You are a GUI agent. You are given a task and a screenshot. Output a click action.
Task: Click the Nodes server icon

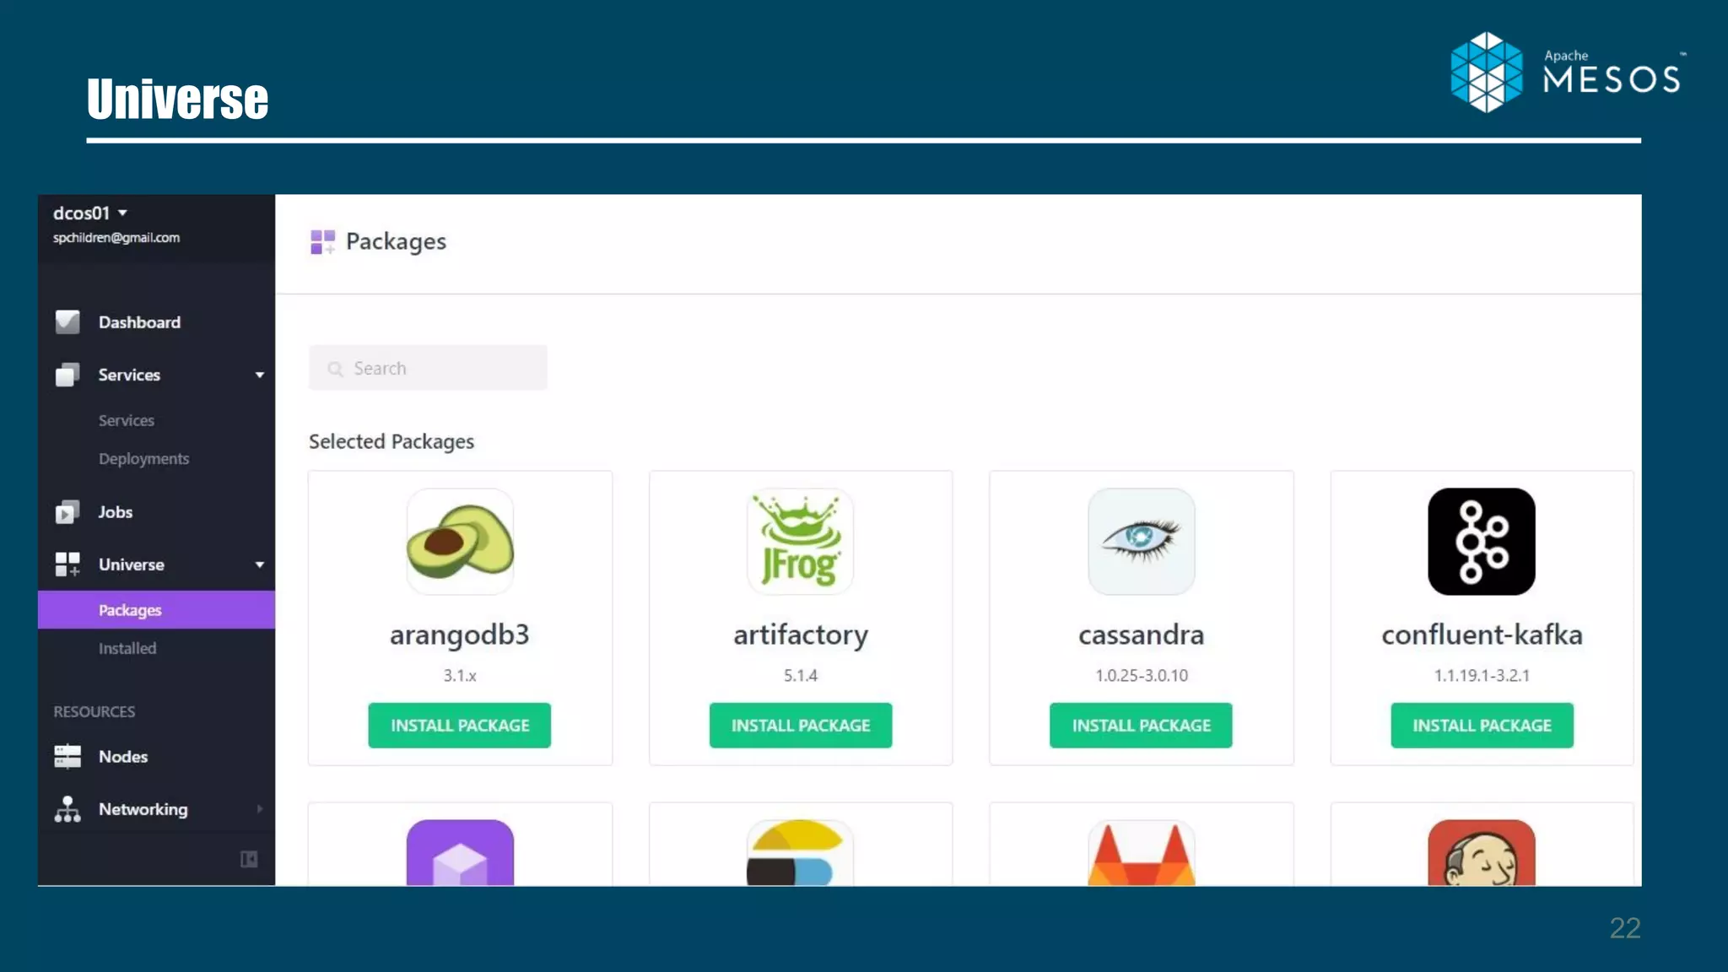(x=67, y=756)
